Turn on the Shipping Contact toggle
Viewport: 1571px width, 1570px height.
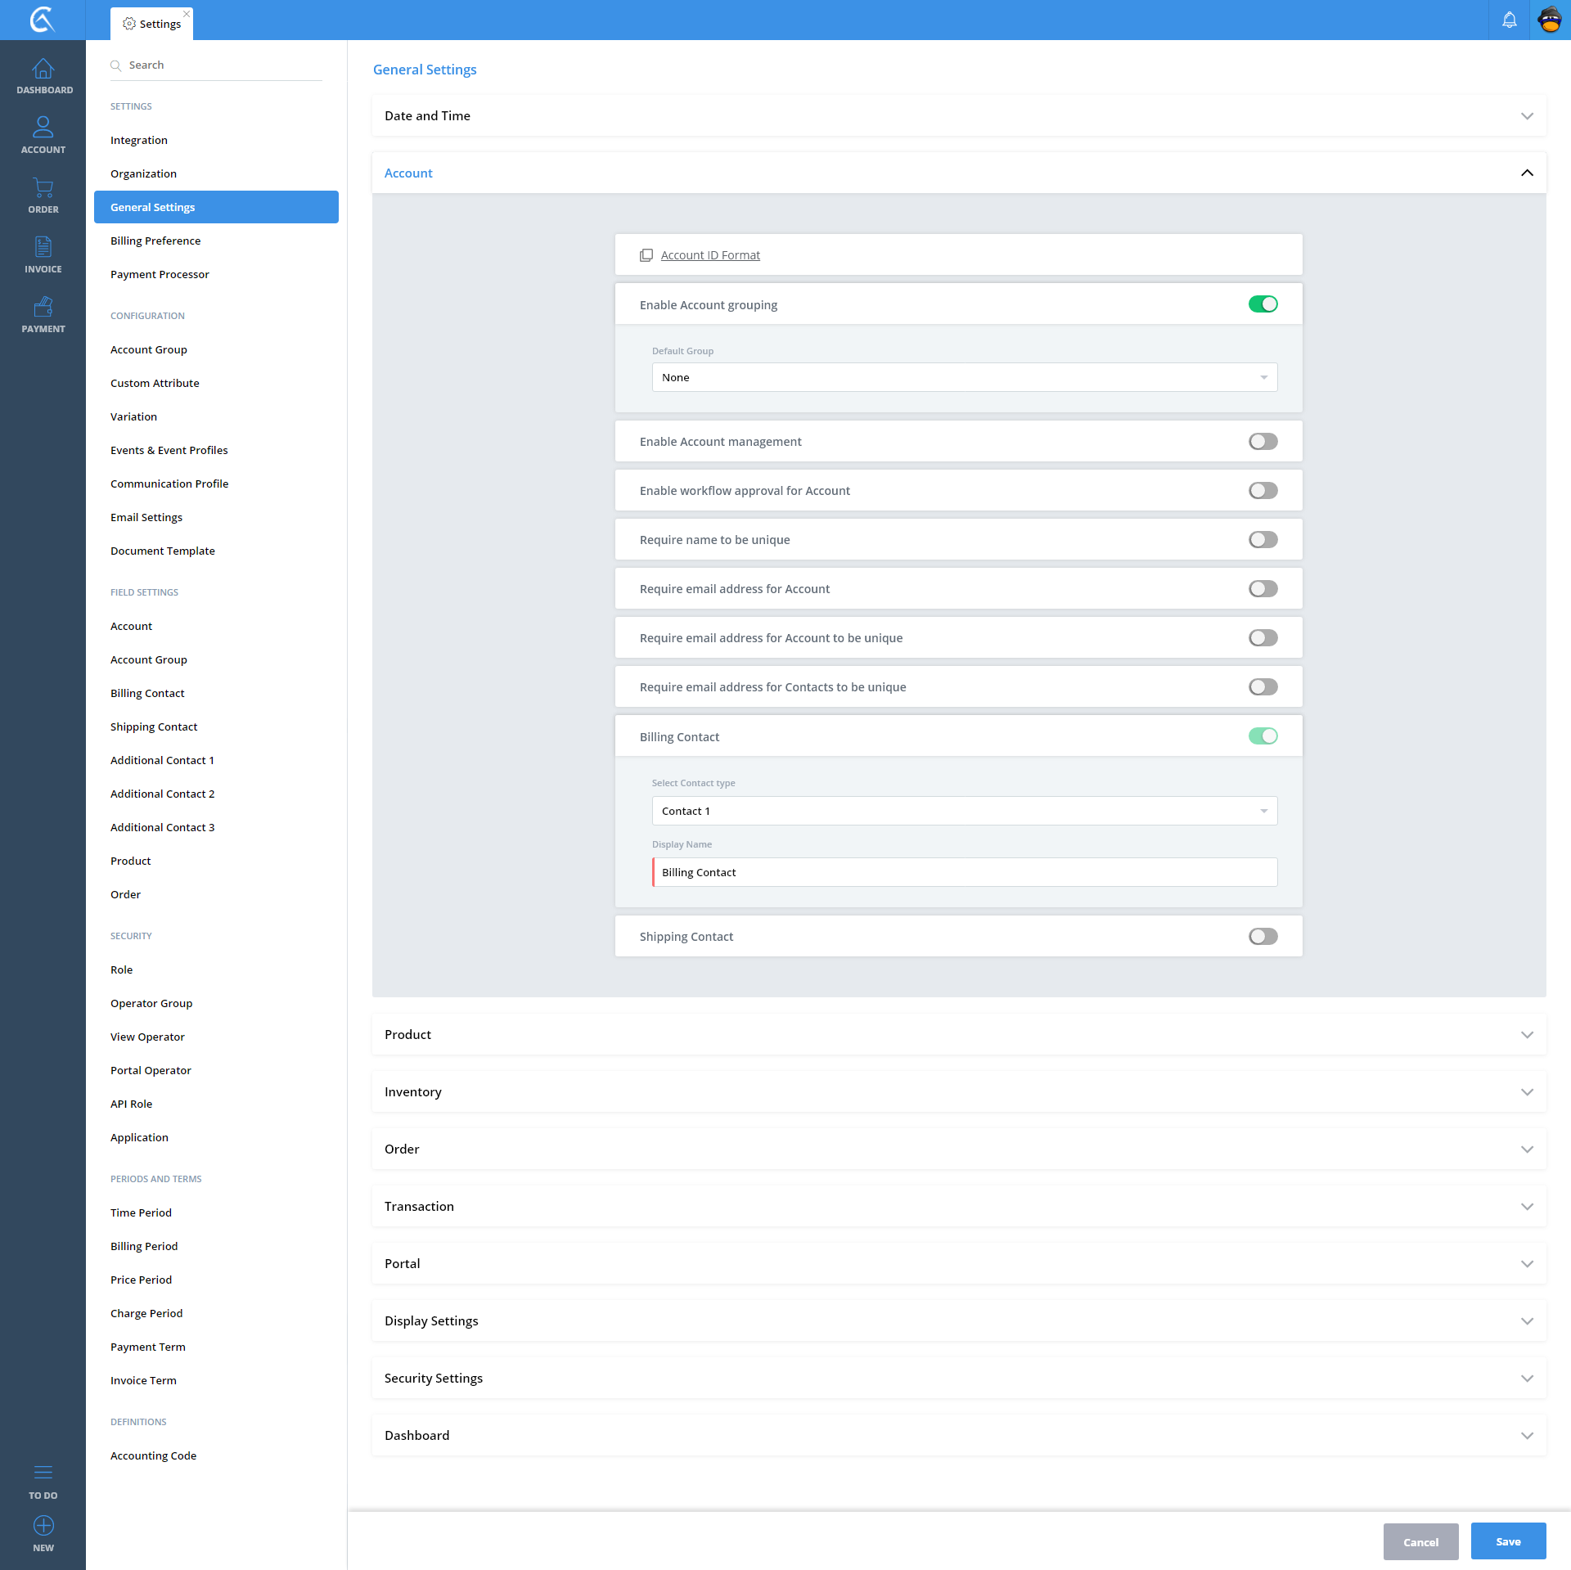point(1263,937)
